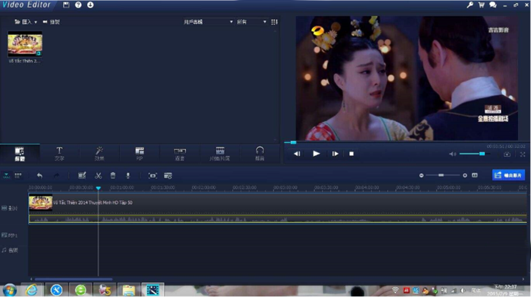This screenshot has height=297, width=531.
Task: Click the audio waveform under the video clip
Action: [x=277, y=219]
